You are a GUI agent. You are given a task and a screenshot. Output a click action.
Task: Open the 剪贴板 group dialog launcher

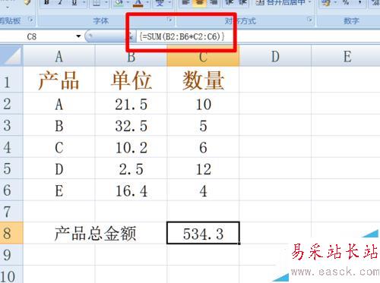31,20
